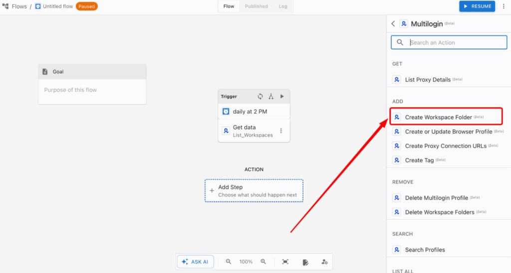Focus the Search an Action field
This screenshot has height=273, width=511.
pos(449,42)
